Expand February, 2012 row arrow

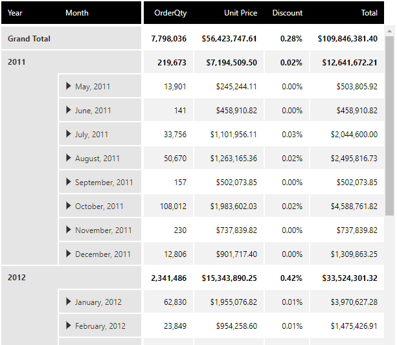click(69, 326)
